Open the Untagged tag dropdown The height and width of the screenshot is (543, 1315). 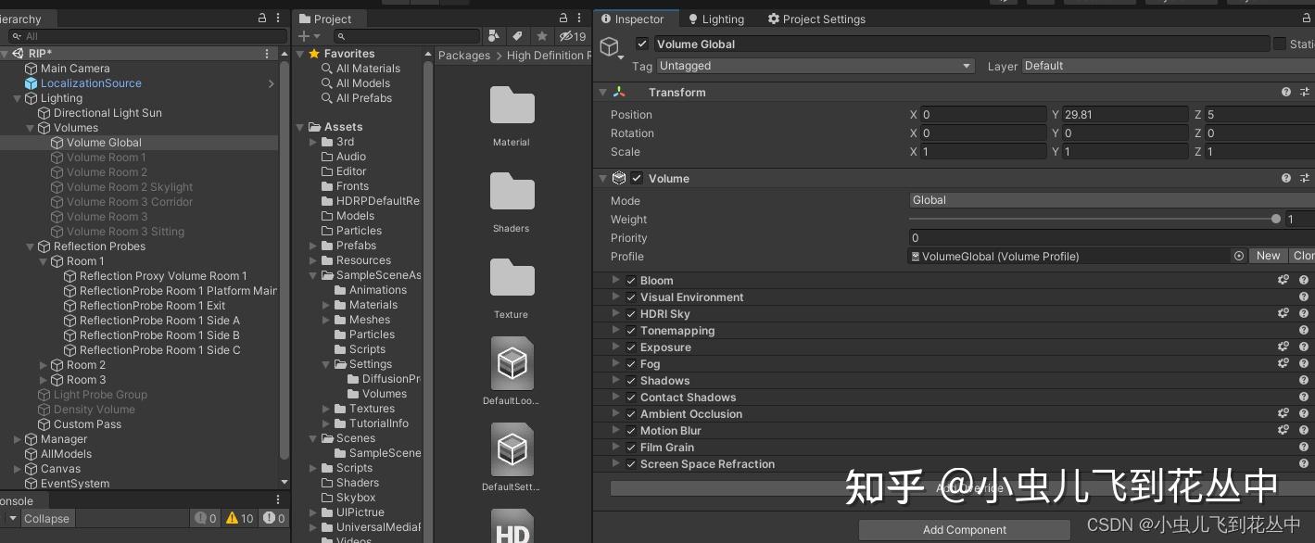pyautogui.click(x=816, y=66)
